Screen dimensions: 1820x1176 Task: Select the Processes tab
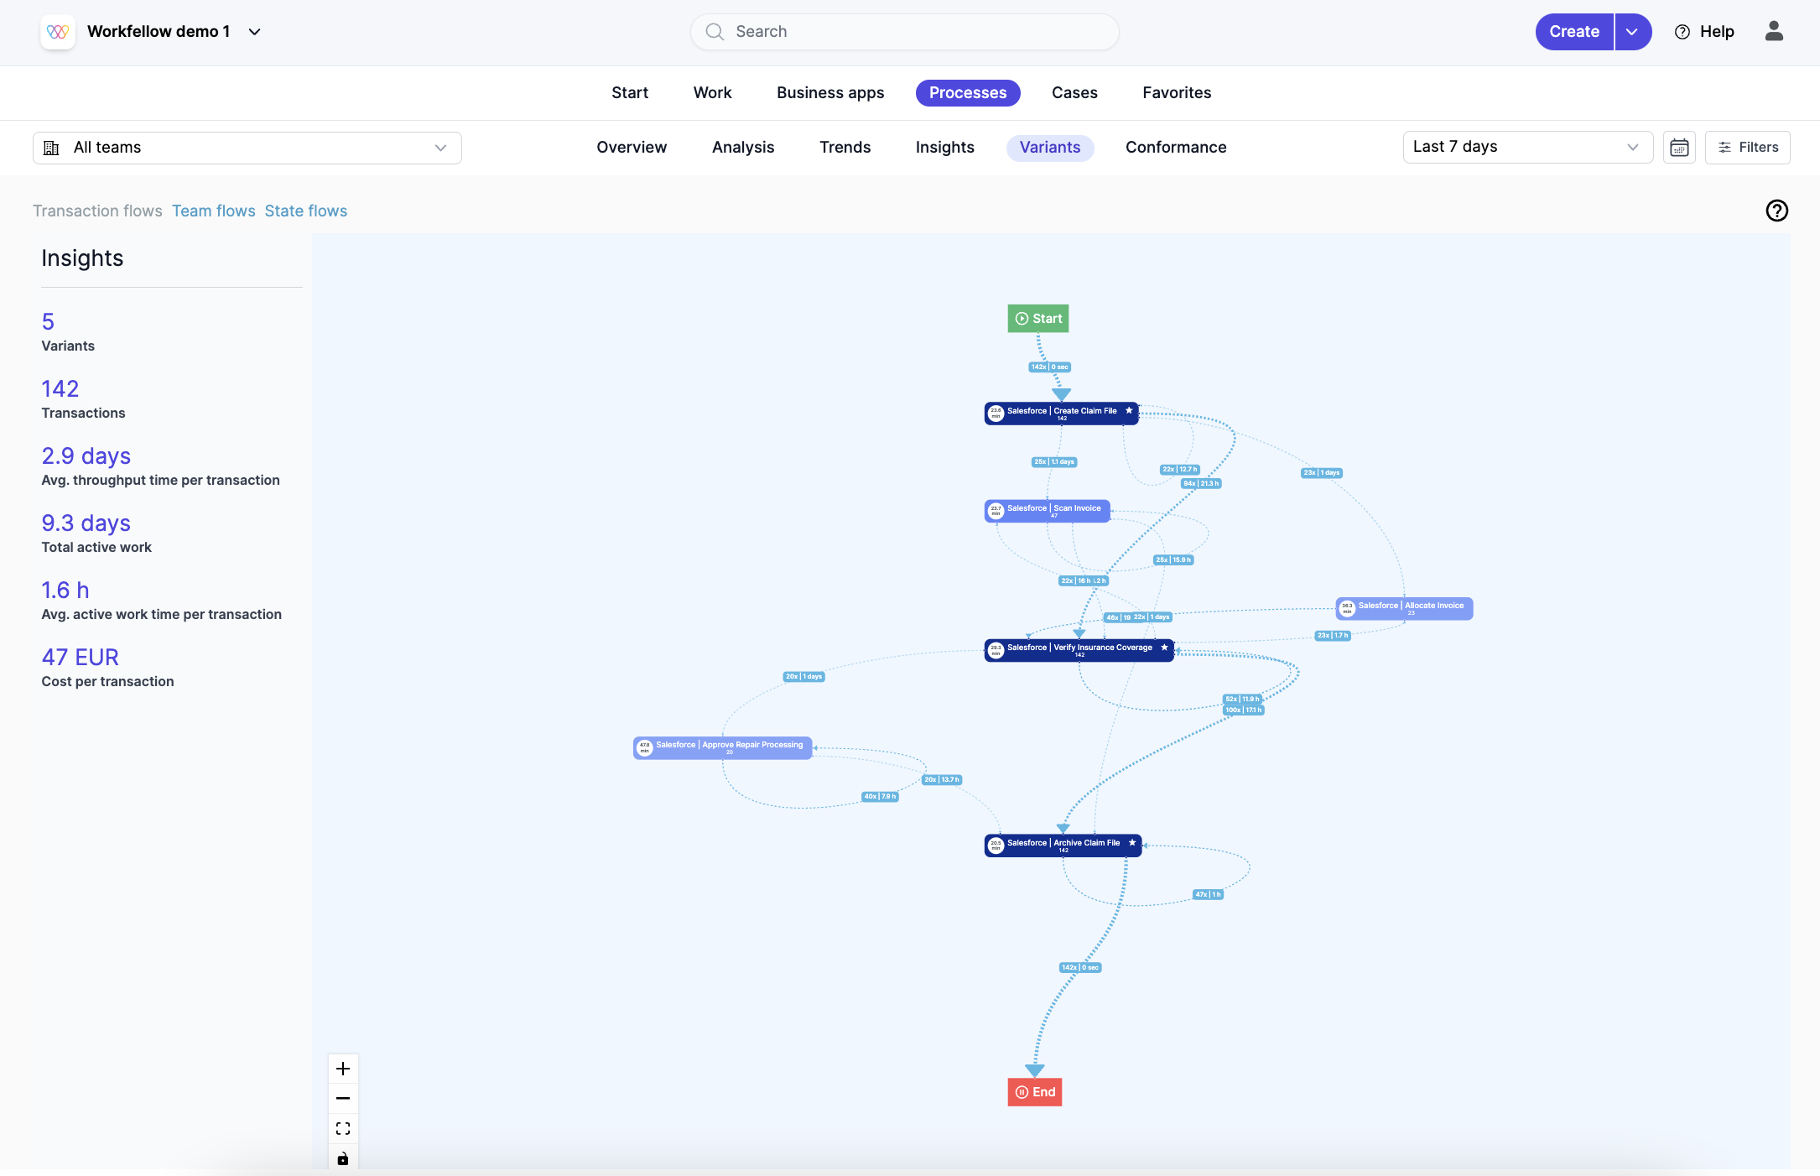[x=968, y=93]
